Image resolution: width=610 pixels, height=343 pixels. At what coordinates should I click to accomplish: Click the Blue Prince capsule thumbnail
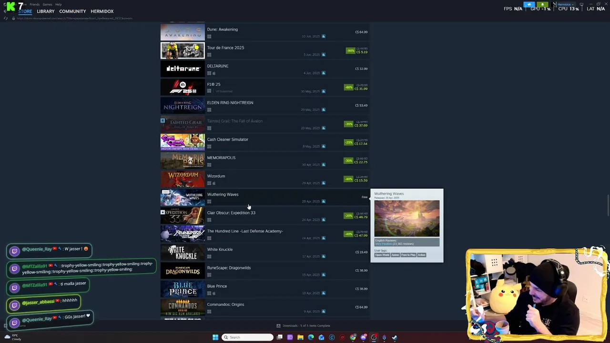tap(183, 289)
